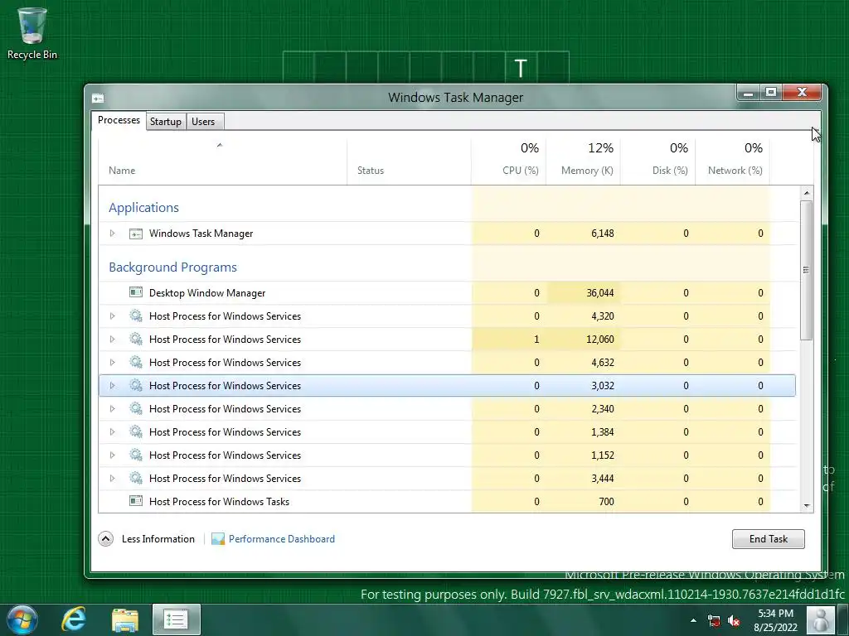Viewport: 849px width, 636px height.
Task: Click the 700 memory value
Action: [606, 501]
